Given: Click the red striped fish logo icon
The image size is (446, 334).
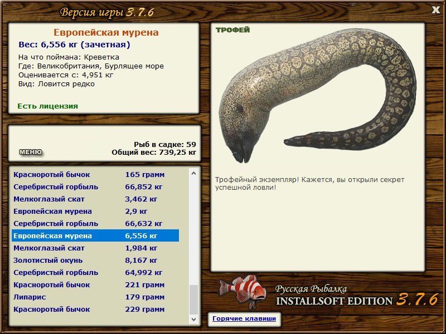Looking at the screenshot, I should coord(243,291).
